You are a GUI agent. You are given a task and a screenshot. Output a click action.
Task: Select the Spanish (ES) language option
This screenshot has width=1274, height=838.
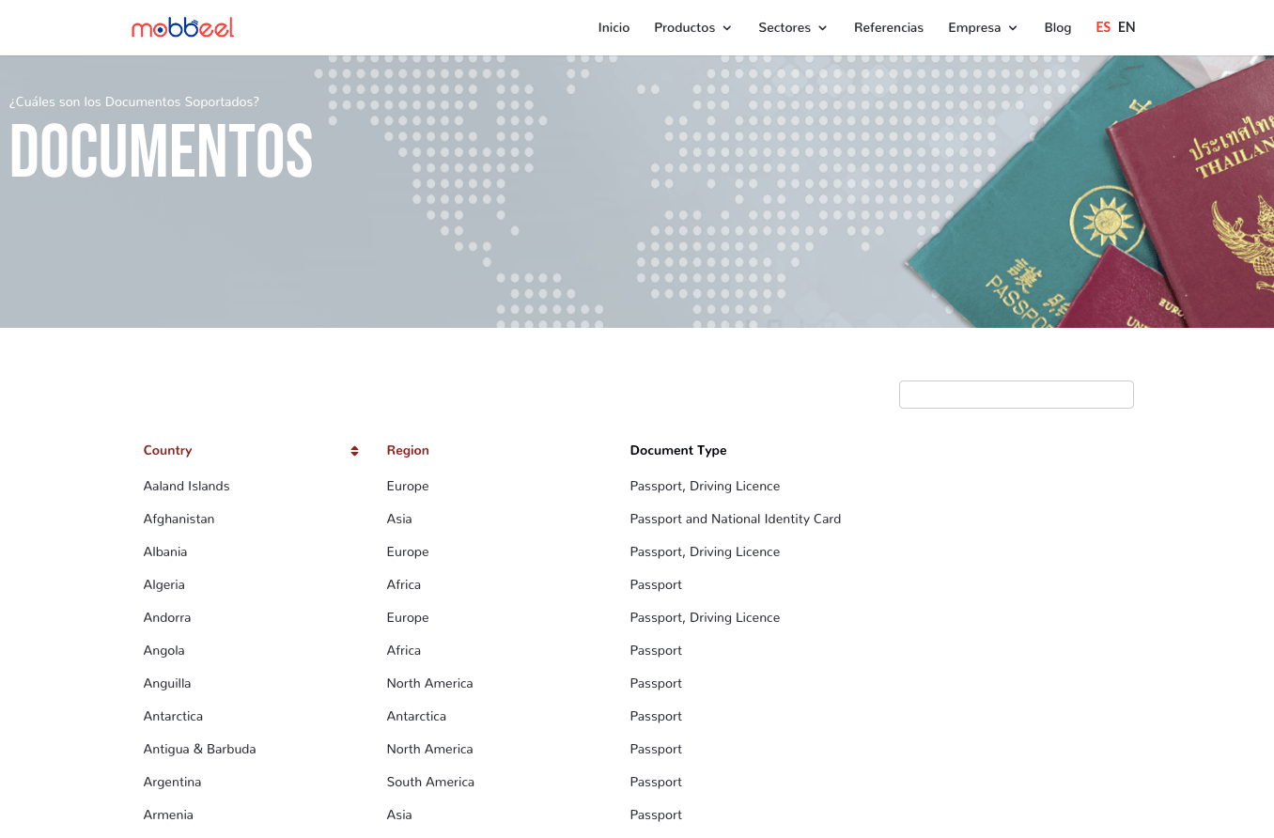[1103, 28]
